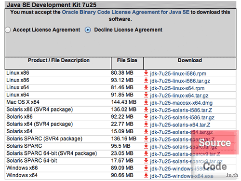The width and height of the screenshot is (241, 181).
Task: Click the 144.43 MB file size cell
Action: click(x=124, y=102)
